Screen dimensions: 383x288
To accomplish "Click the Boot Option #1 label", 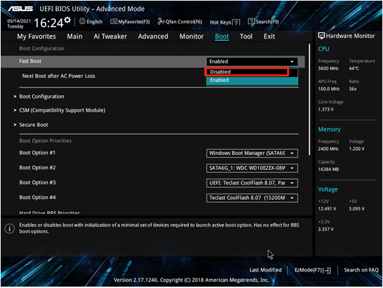I will pyautogui.click(x=37, y=153).
